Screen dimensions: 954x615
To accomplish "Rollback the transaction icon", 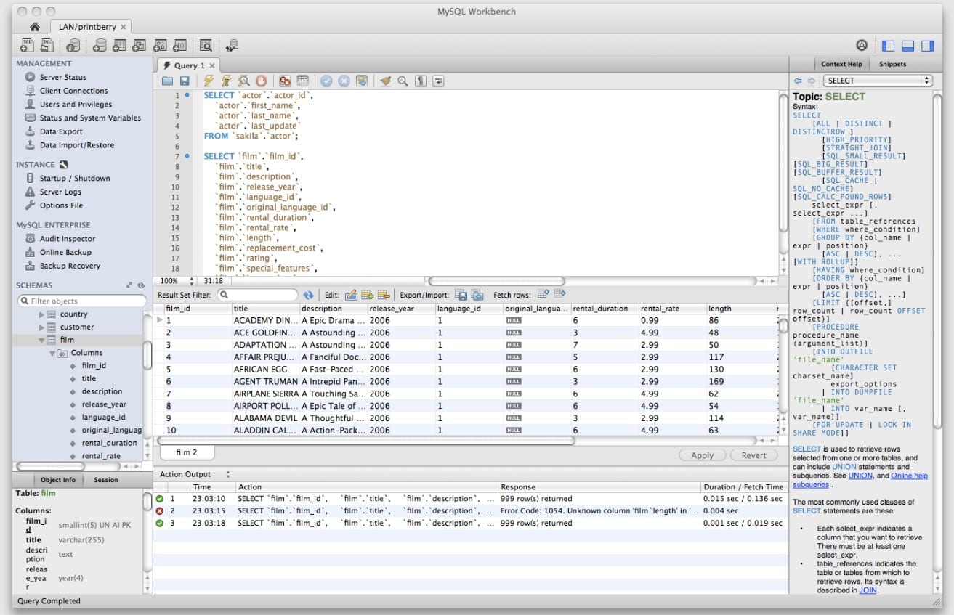I will (344, 81).
